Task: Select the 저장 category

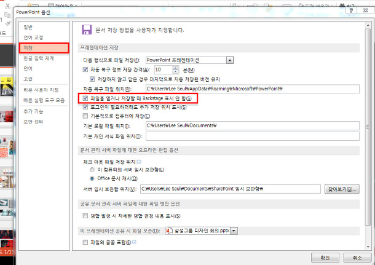Action: click(44, 48)
